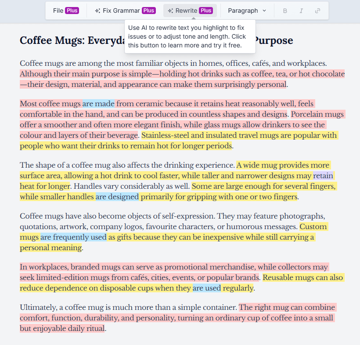360x345 pixels.
Task: Click the sentence starting "Ultimately, a coffee mug"
Action: tap(128, 307)
